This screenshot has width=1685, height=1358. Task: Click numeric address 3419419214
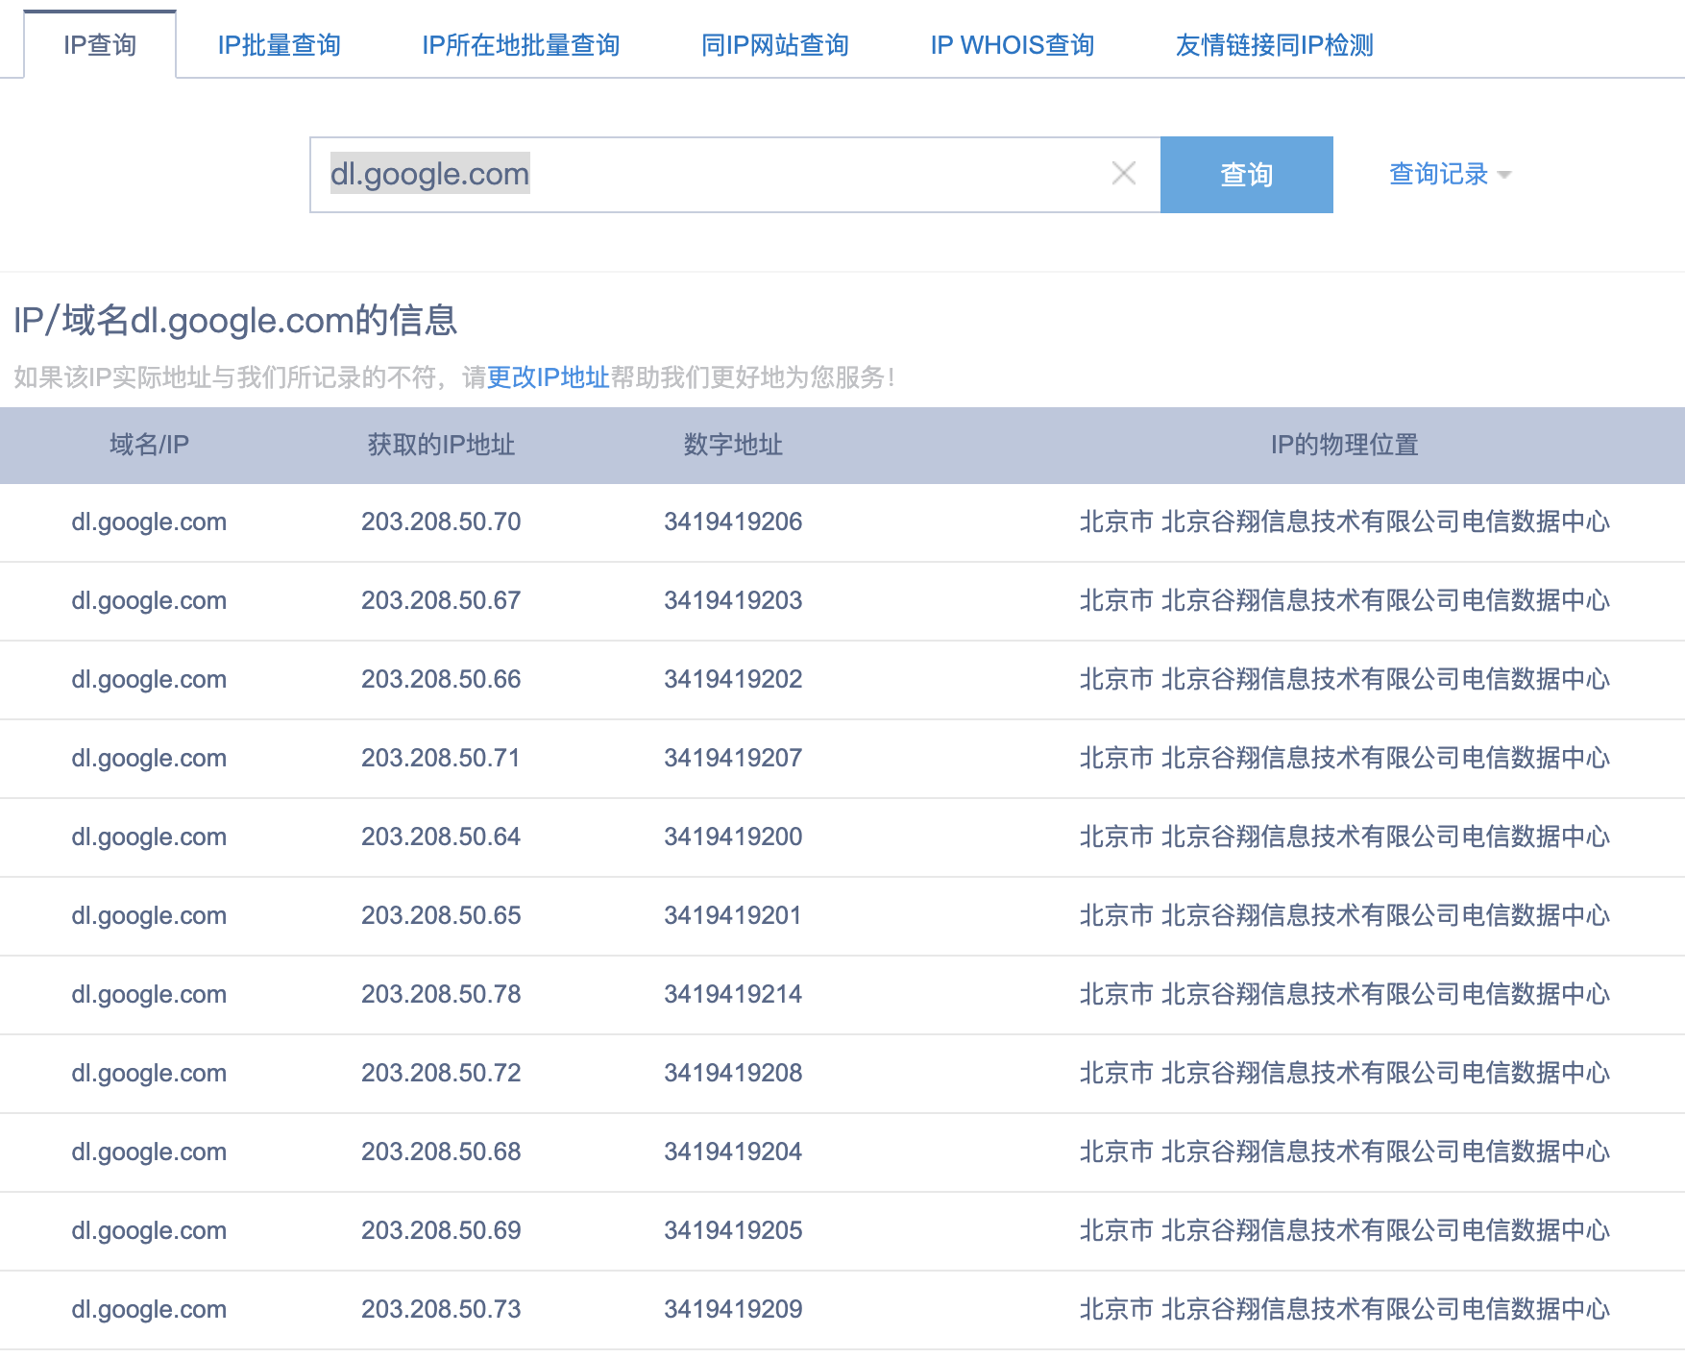tap(733, 994)
